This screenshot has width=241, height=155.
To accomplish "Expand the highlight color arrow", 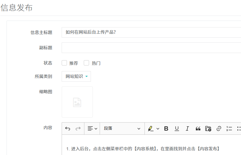I will point(158,128).
